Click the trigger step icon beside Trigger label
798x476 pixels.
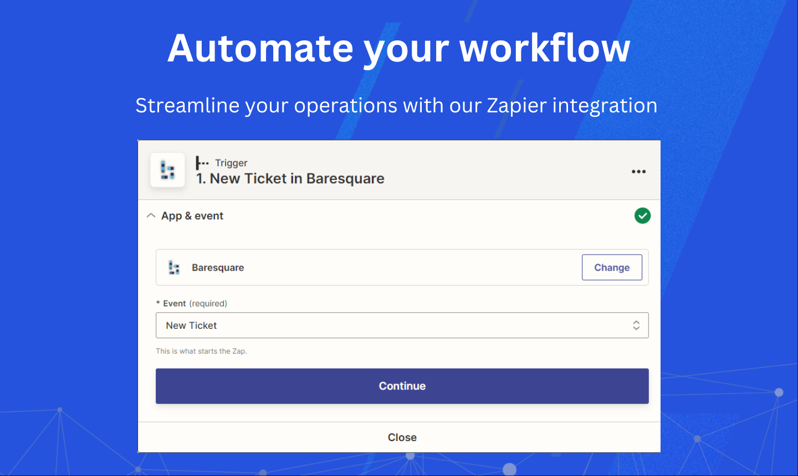202,163
